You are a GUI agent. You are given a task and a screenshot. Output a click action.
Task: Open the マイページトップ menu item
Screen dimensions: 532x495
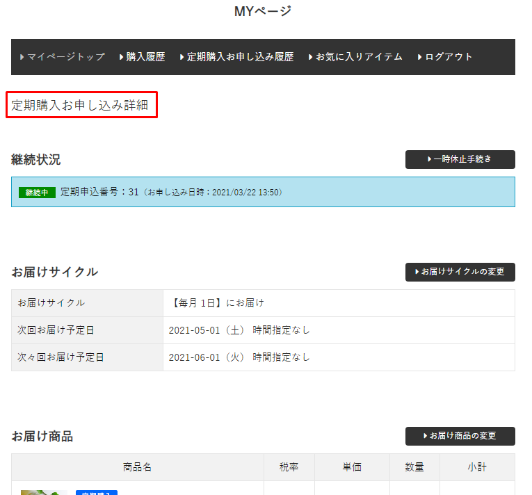(x=63, y=57)
